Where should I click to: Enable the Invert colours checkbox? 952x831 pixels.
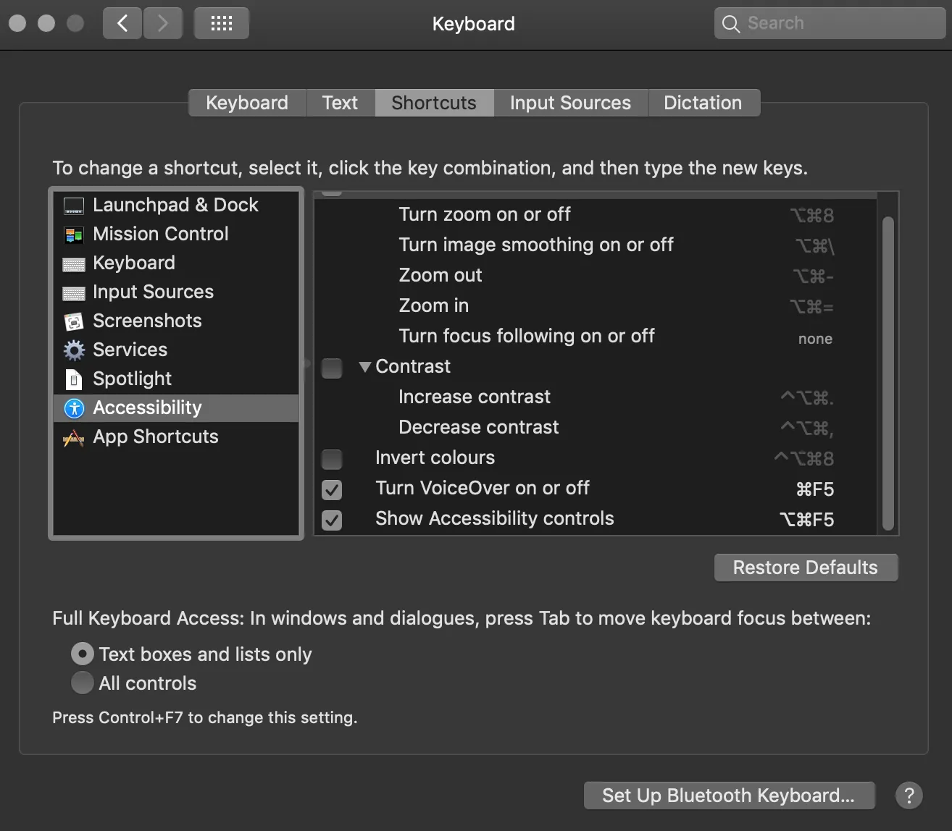332,459
